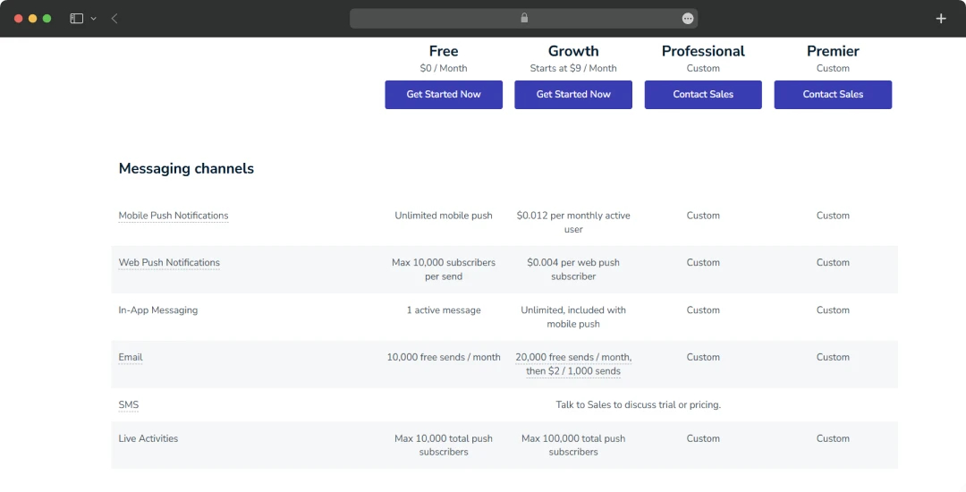Click the lock icon in address bar
This screenshot has width=966, height=492.
pos(524,18)
